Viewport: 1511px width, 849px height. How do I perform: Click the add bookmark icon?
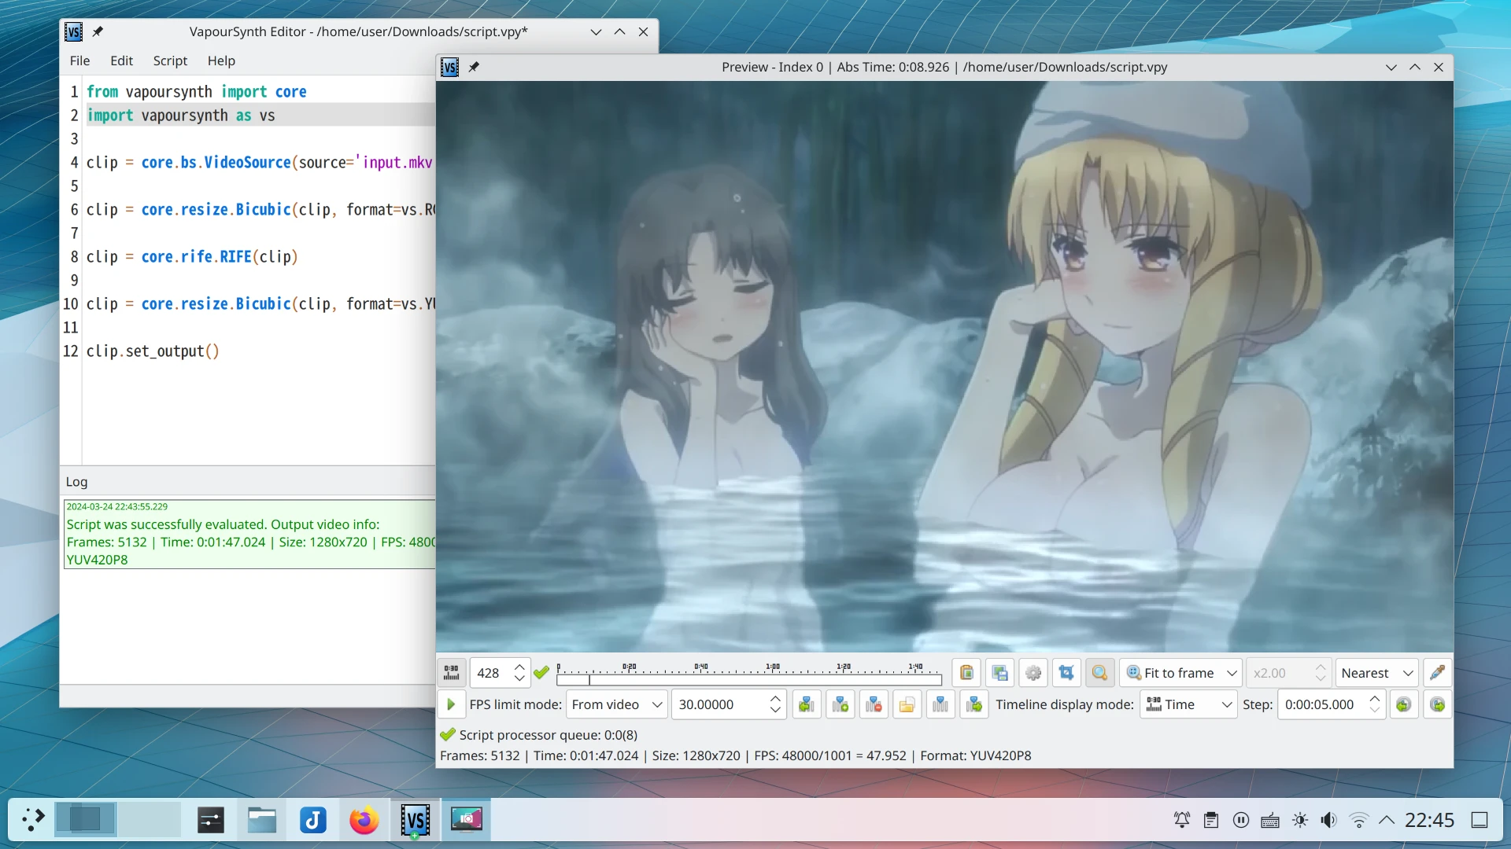click(x=840, y=705)
